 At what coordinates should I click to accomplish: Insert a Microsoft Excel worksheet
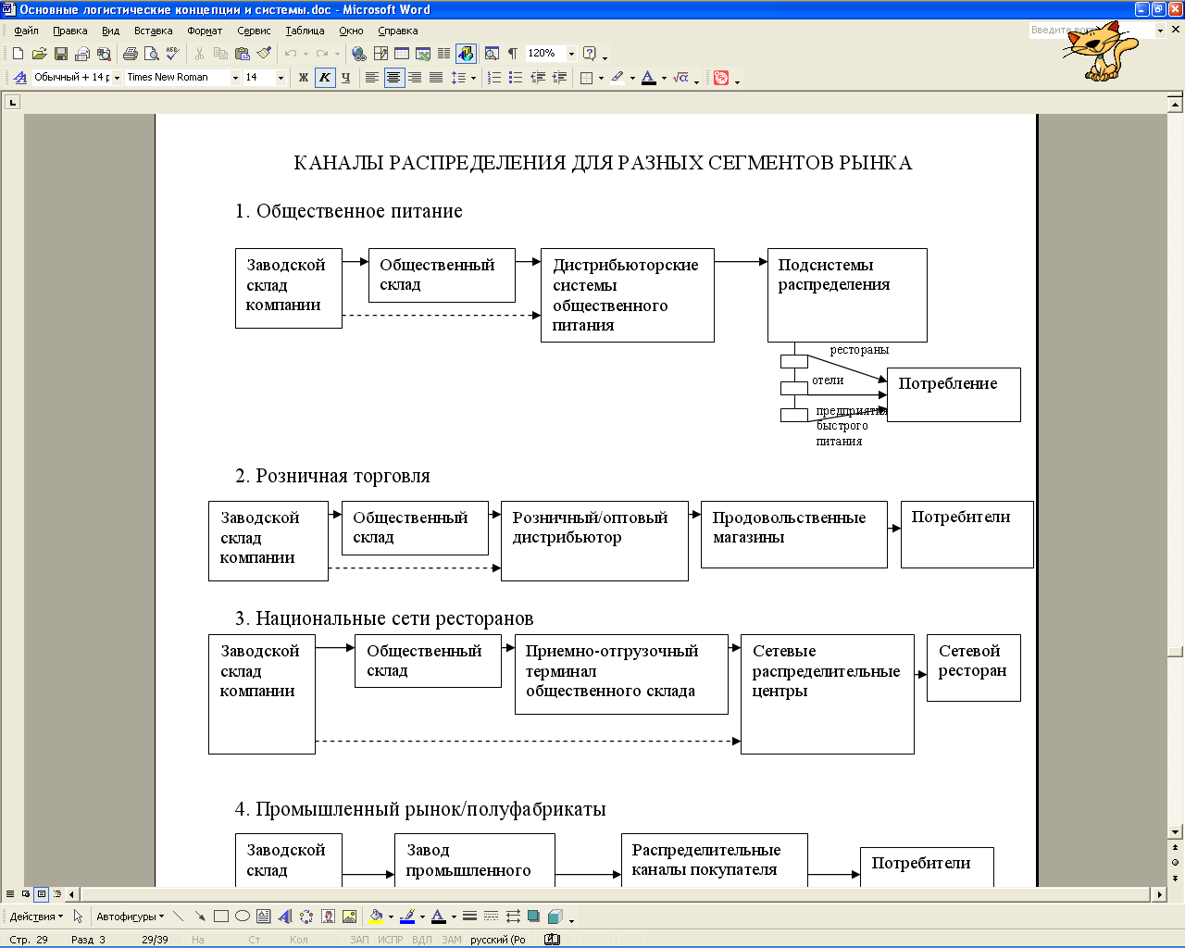point(423,54)
